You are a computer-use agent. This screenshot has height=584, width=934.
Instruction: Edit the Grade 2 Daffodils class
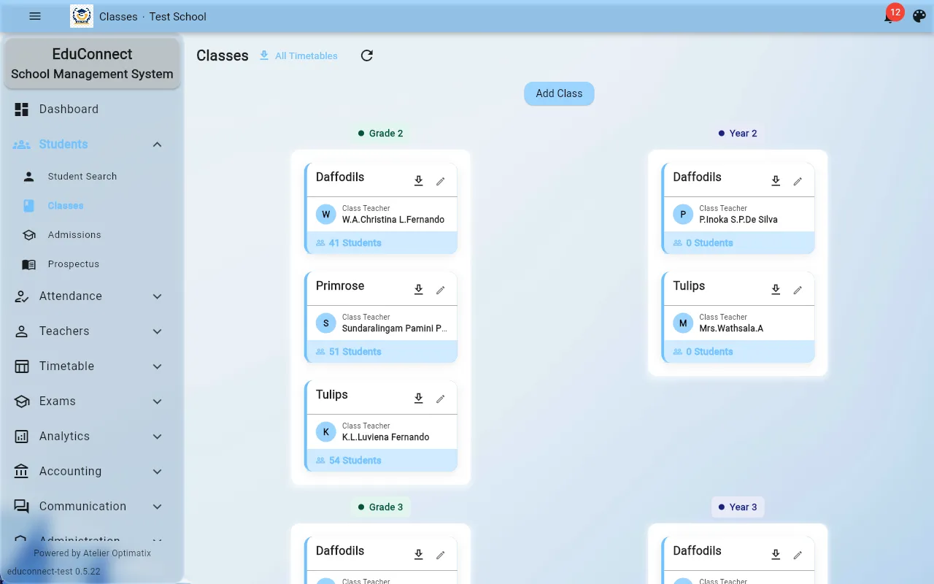(441, 181)
